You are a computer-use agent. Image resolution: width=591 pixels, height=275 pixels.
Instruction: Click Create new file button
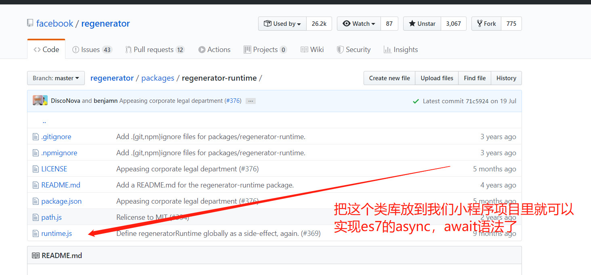tap(389, 78)
